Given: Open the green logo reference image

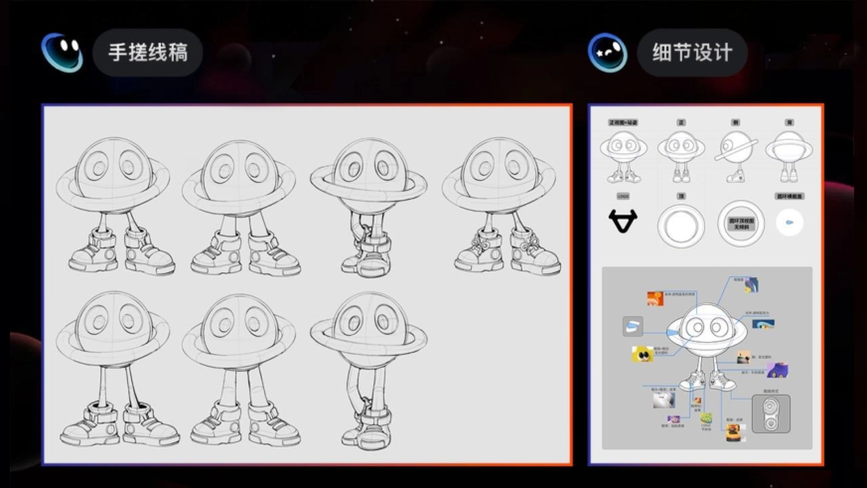Looking at the screenshot, I should pos(706,419).
